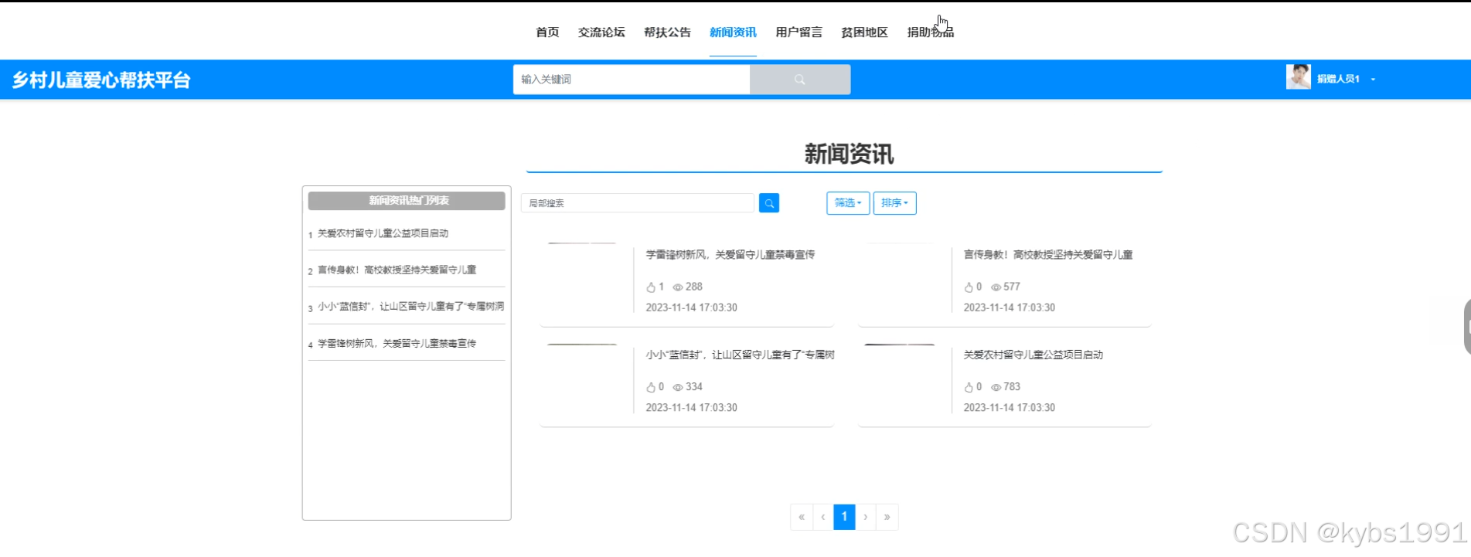
Task: Open 用户留言 in top navigation
Action: [x=798, y=32]
